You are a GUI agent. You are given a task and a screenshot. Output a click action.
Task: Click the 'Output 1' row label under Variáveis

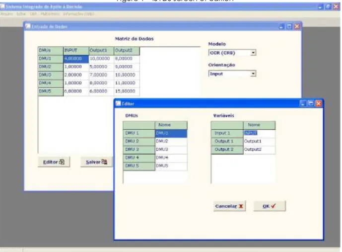[227, 142]
